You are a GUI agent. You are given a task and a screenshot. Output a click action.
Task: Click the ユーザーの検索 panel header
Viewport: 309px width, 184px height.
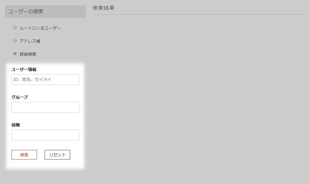(x=45, y=12)
